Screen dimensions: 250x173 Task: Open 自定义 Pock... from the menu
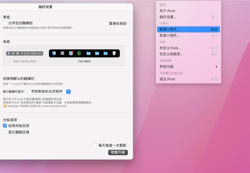188,48
